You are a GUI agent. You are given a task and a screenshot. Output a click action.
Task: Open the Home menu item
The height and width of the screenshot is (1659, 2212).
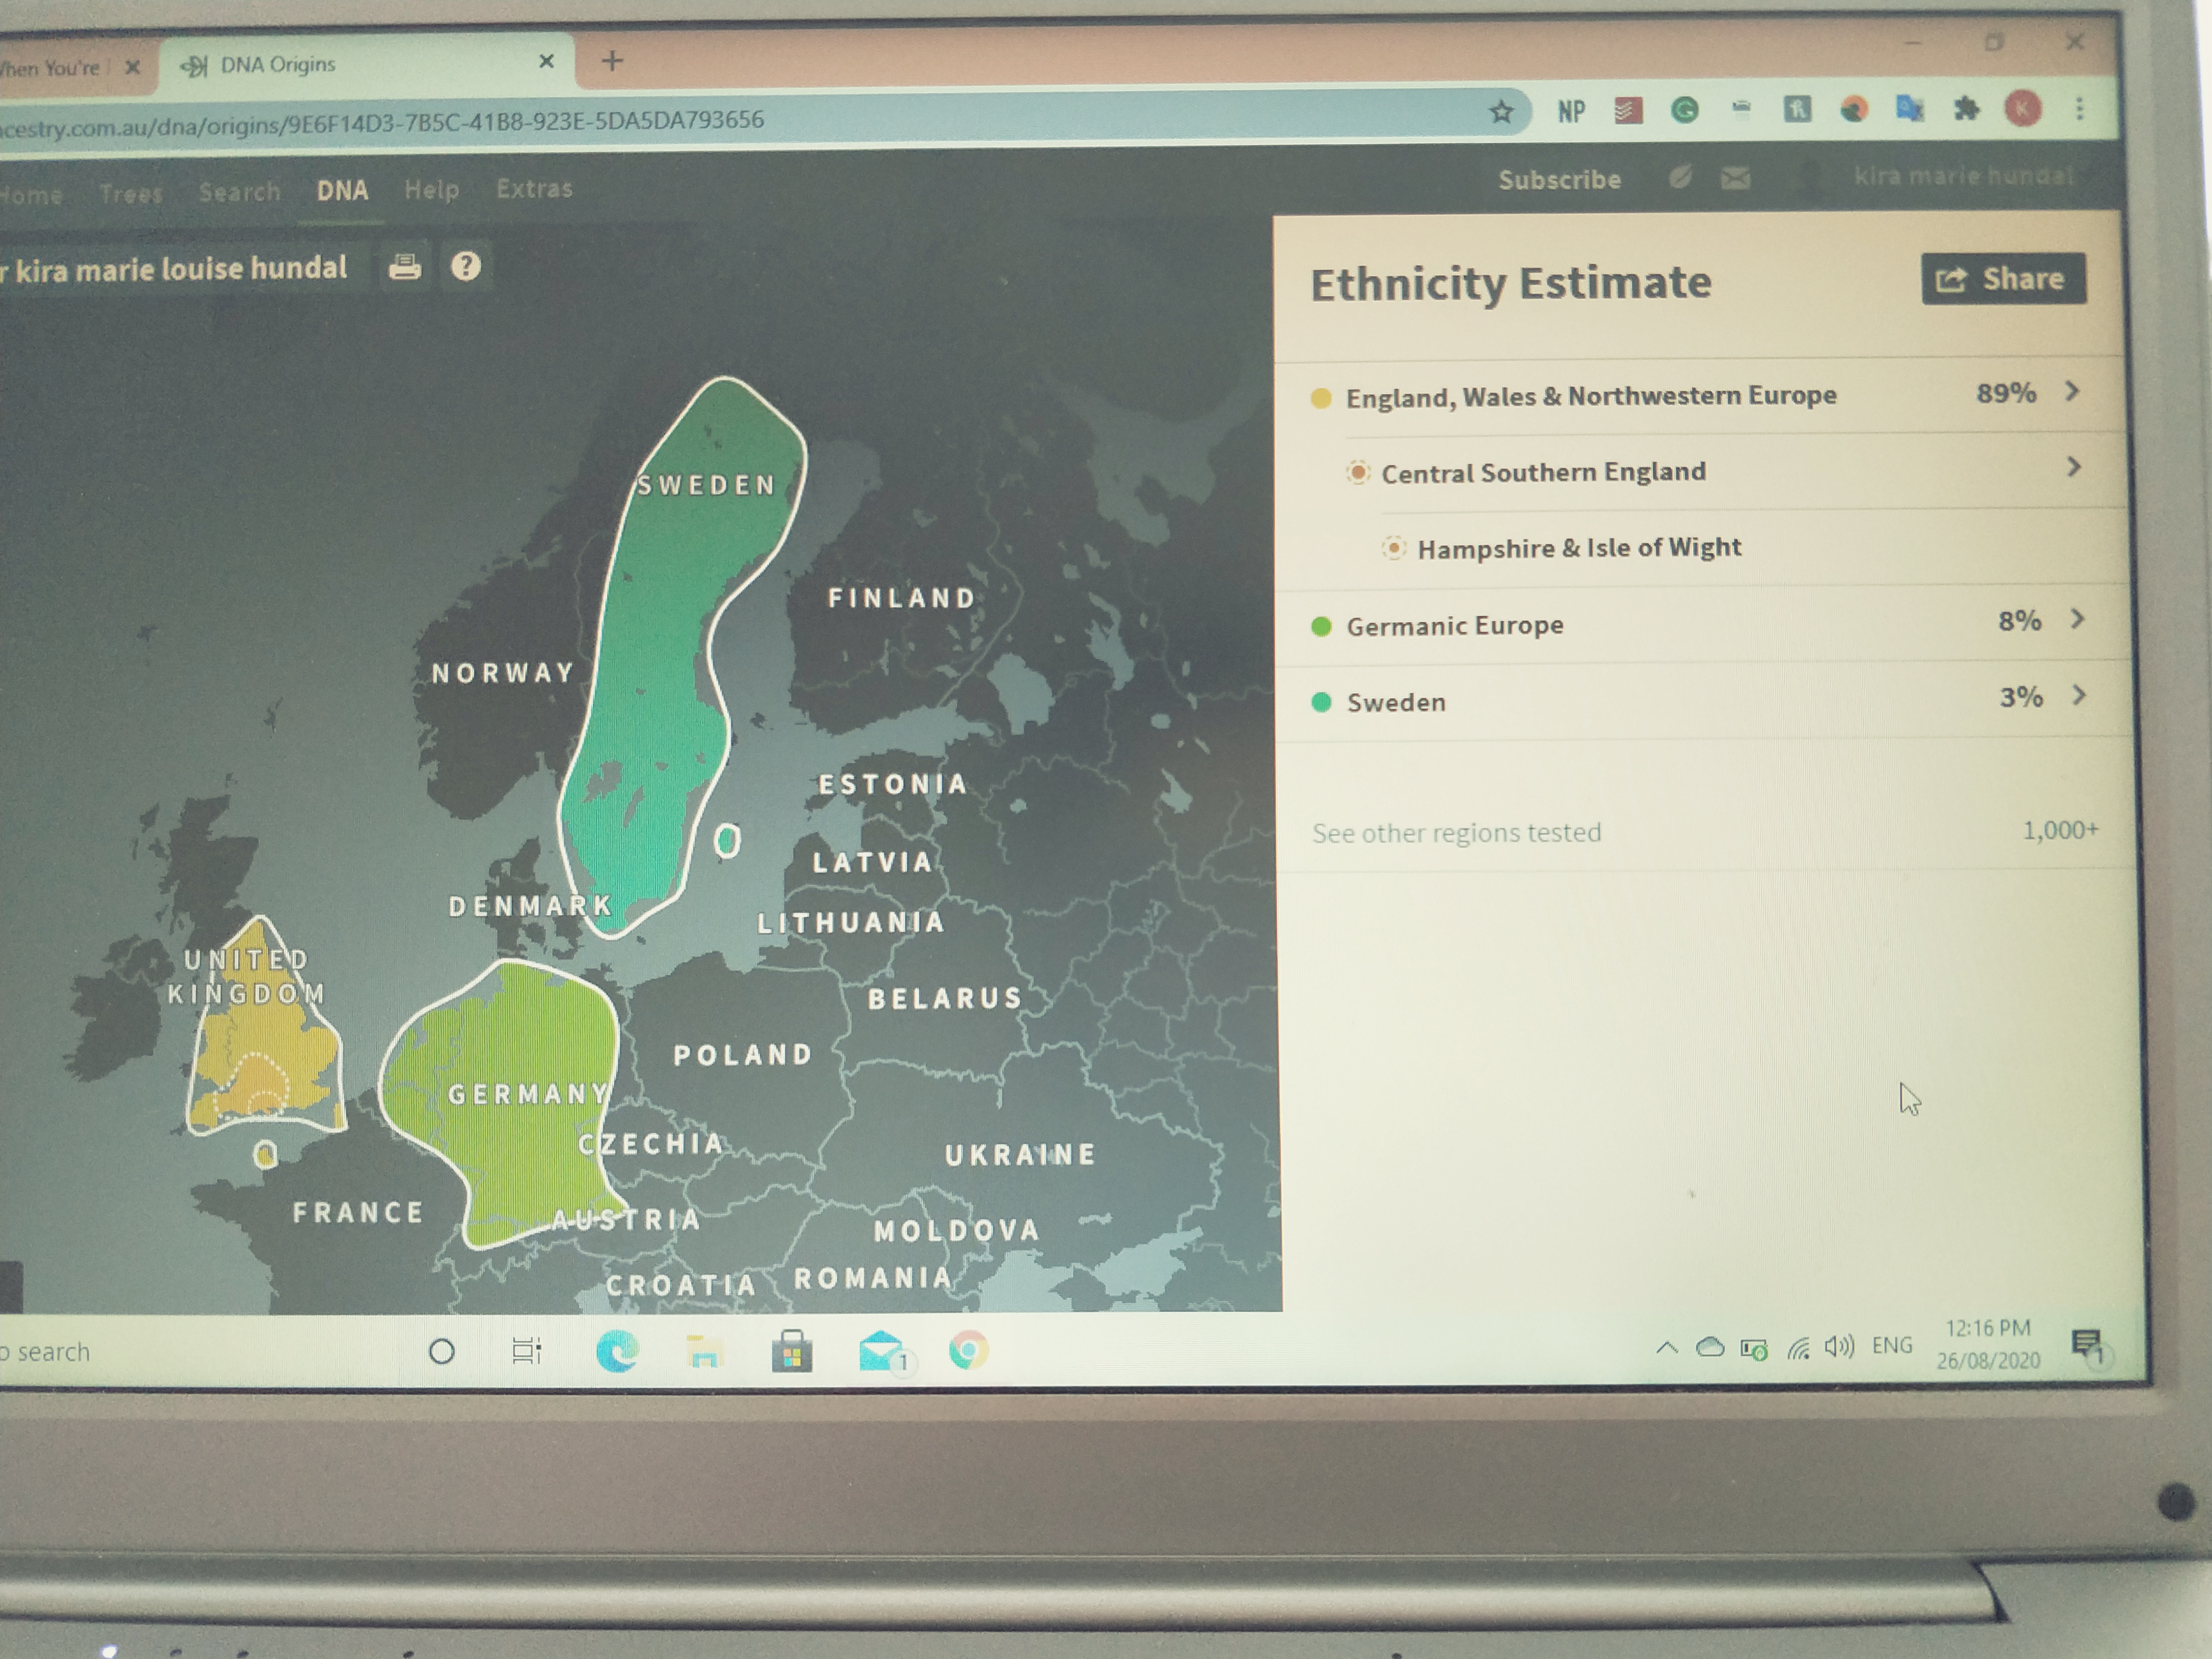click(31, 194)
